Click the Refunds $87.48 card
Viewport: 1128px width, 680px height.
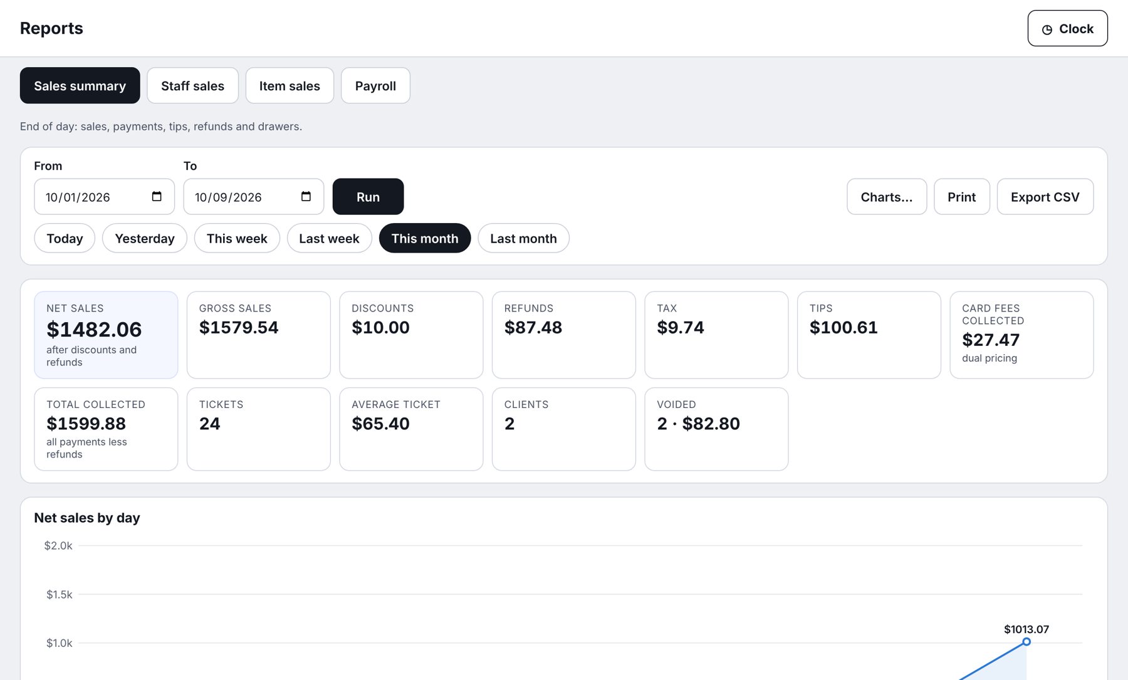tap(563, 335)
